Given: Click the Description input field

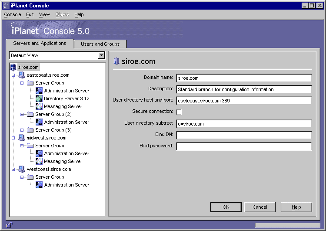Looking at the screenshot, I should (x=244, y=89).
